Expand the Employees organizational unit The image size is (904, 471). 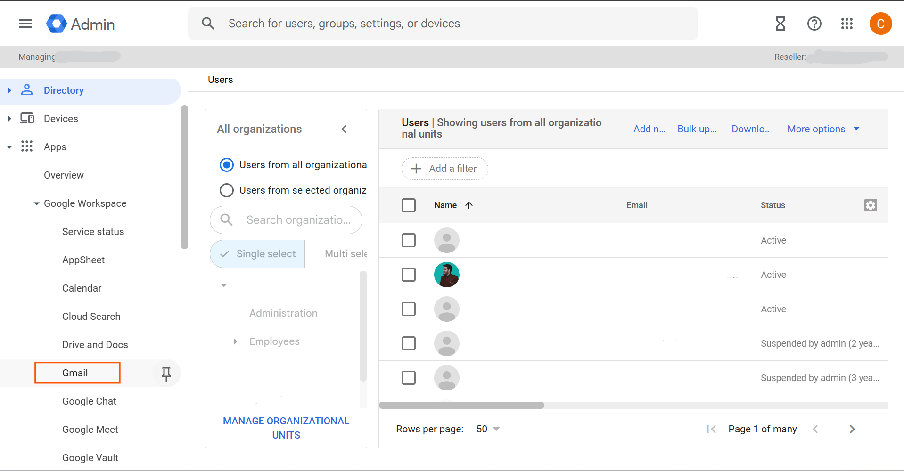coord(235,341)
